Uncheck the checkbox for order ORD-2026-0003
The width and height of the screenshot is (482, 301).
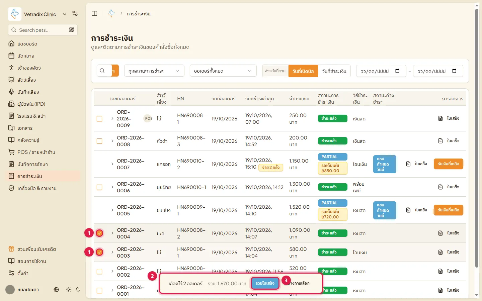pos(99,252)
